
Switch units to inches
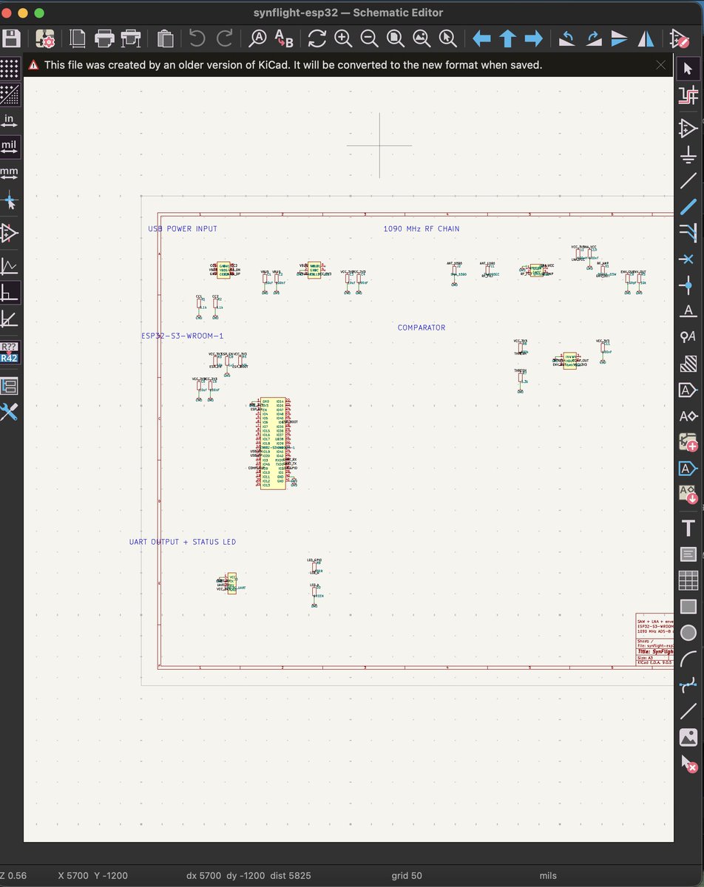point(9,120)
